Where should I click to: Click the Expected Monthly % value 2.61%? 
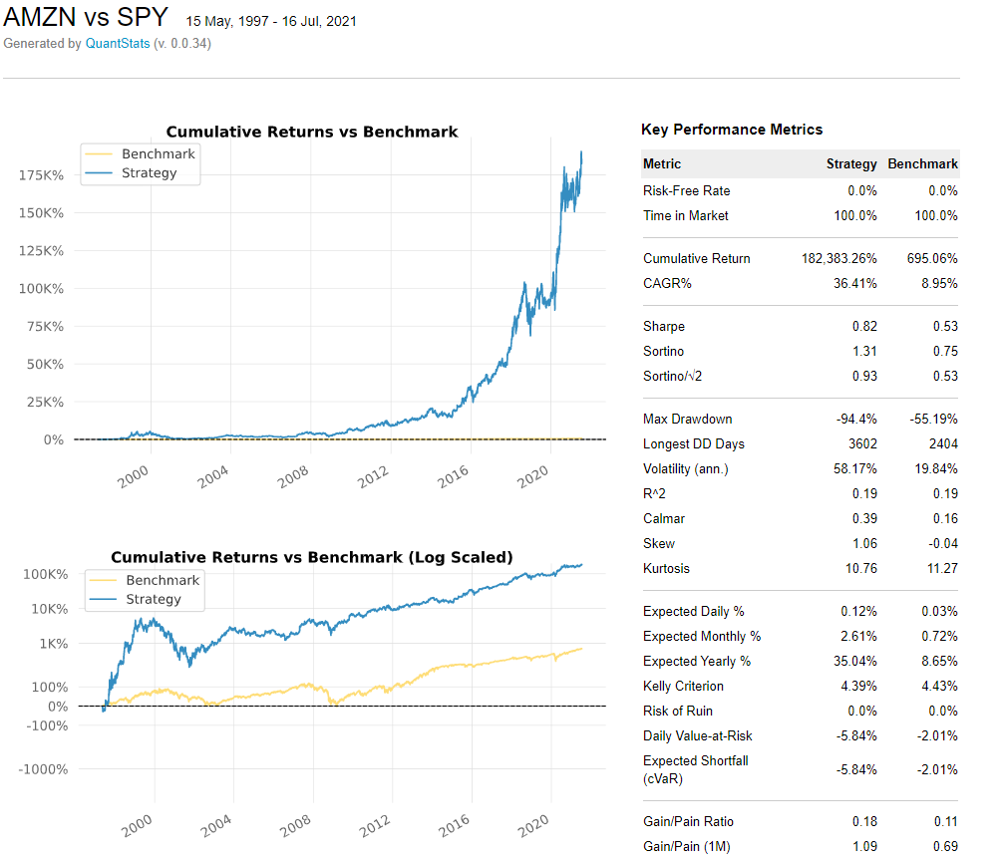point(858,637)
